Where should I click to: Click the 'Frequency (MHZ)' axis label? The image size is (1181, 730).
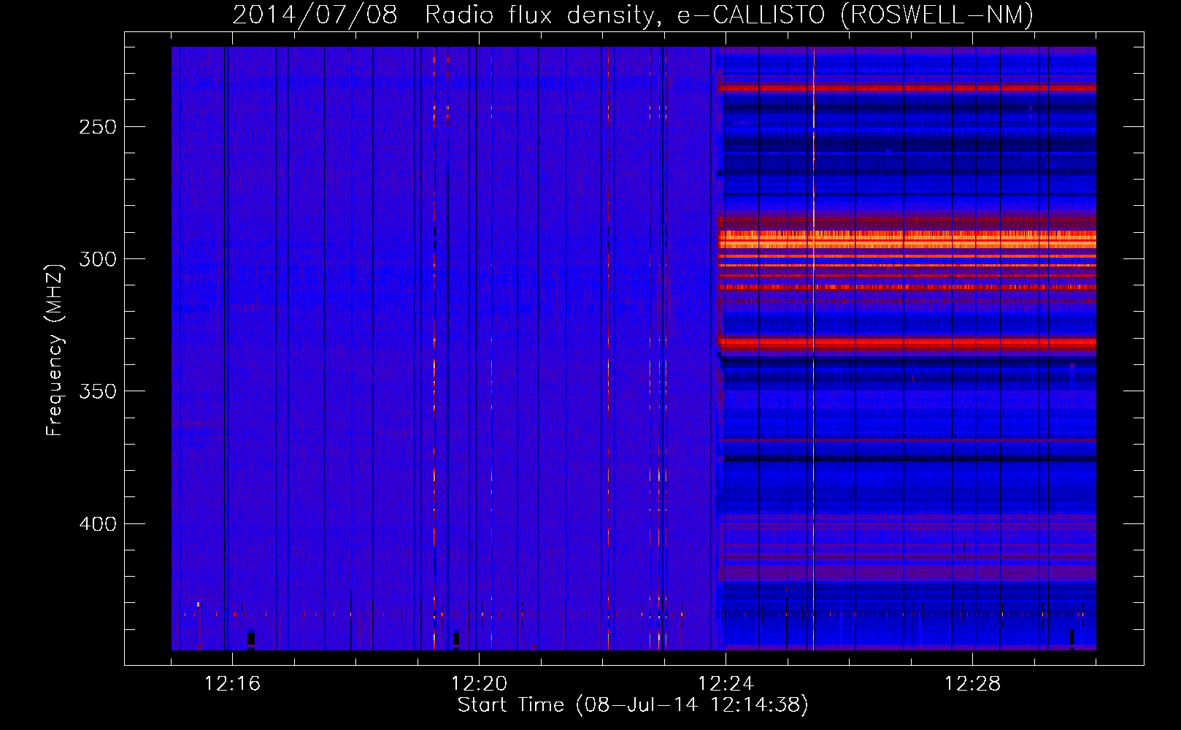[x=55, y=350]
